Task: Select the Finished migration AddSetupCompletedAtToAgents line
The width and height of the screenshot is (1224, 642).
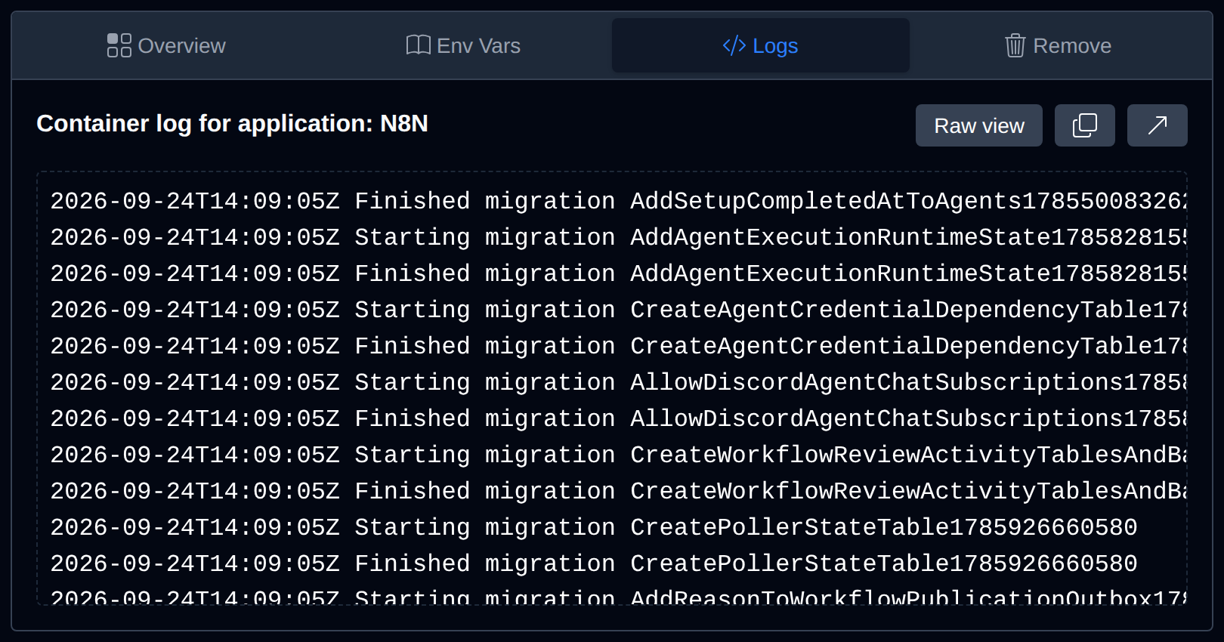Action: tap(618, 201)
